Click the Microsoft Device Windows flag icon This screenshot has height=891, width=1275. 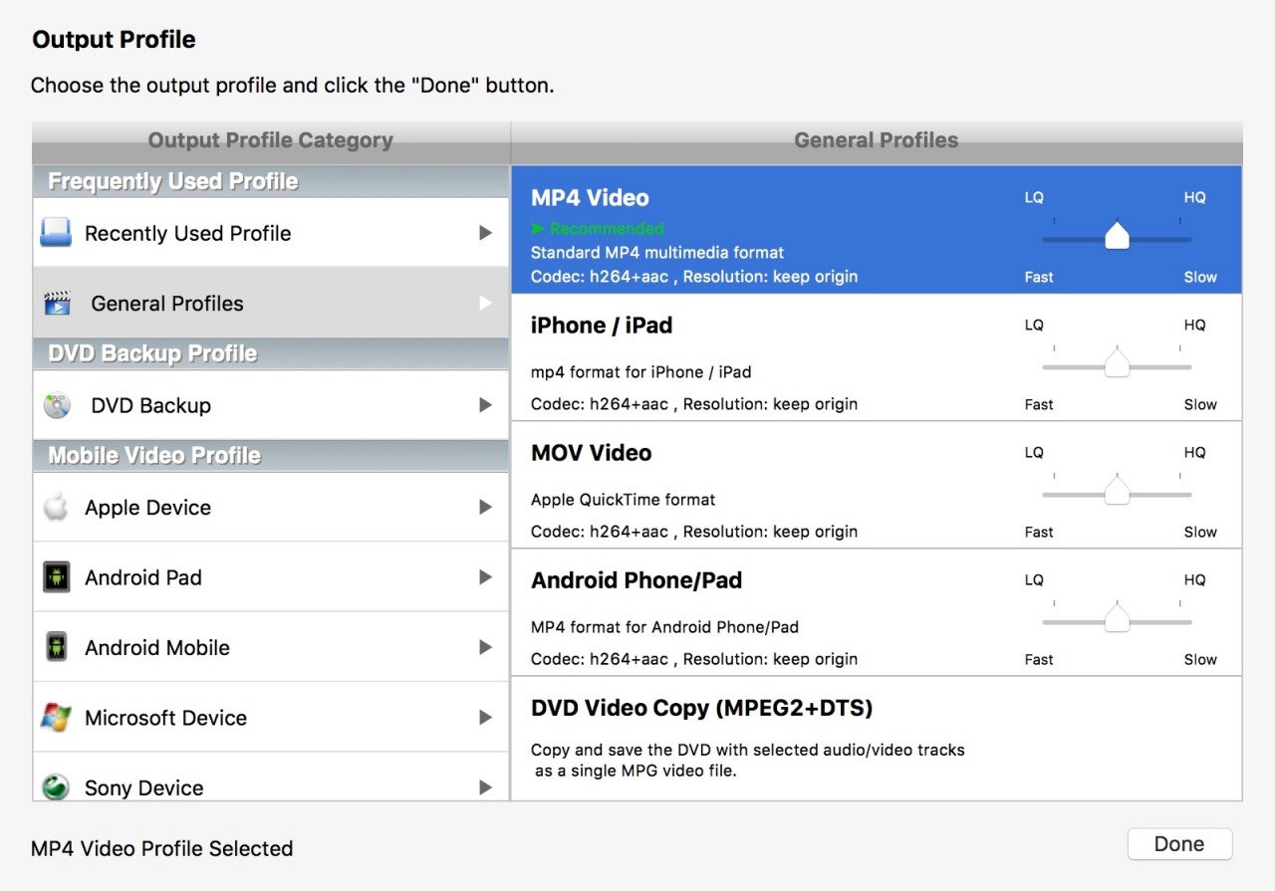click(56, 718)
